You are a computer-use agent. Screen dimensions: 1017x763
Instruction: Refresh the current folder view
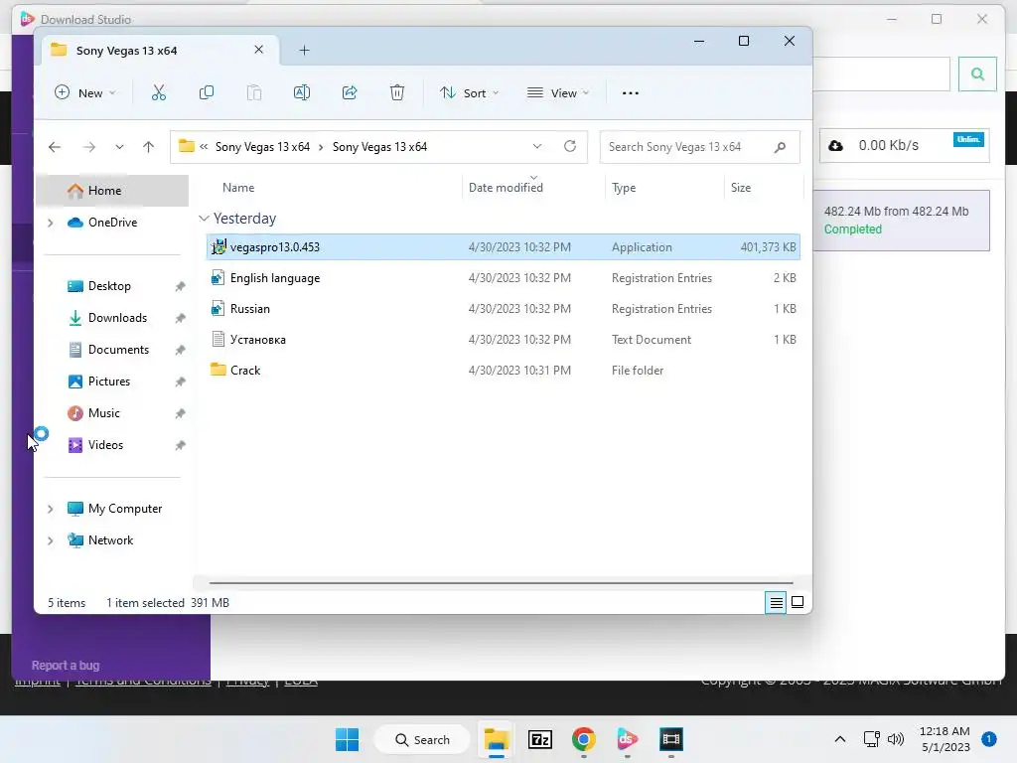[570, 147]
